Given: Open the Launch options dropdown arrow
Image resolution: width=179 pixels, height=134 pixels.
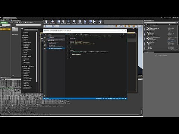Looking at the screenshot, I should pyautogui.click(x=103, y=22).
